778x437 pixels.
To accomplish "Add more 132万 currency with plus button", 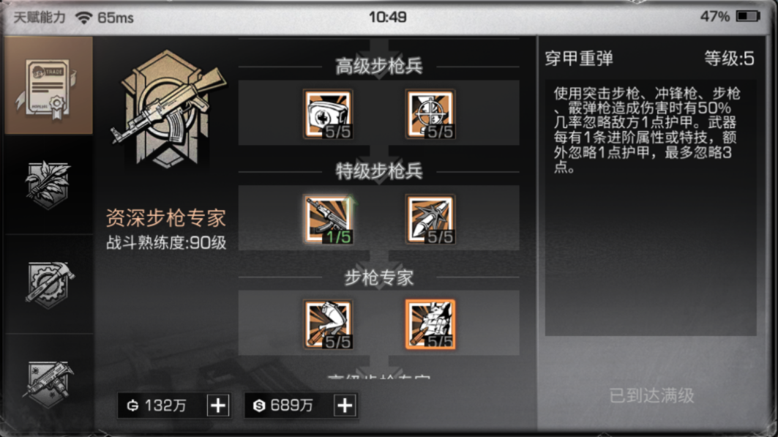I will click(x=218, y=406).
